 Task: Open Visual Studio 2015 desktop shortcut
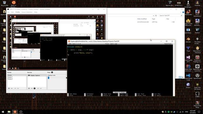pyautogui.click(x=188, y=59)
